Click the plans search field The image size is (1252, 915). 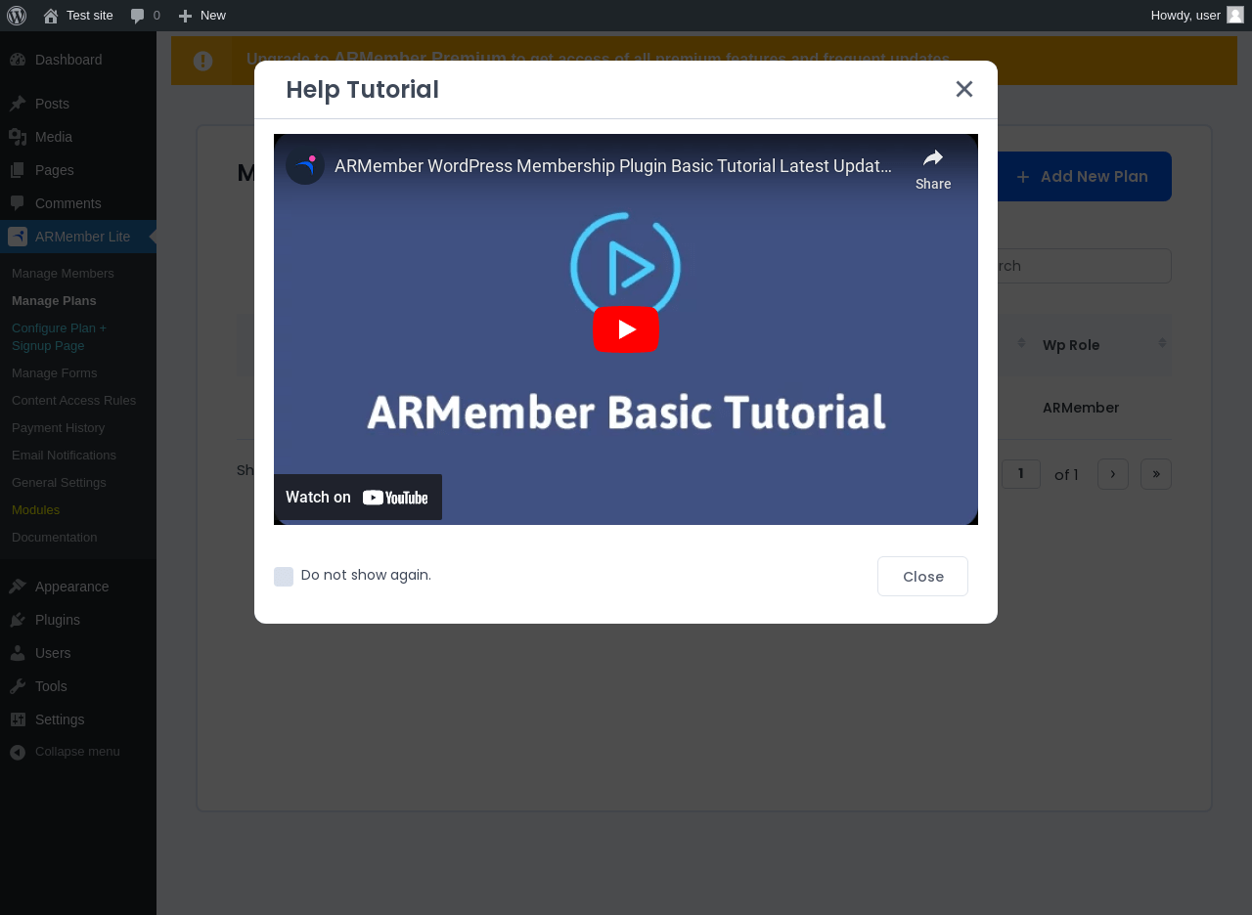click(x=1084, y=266)
